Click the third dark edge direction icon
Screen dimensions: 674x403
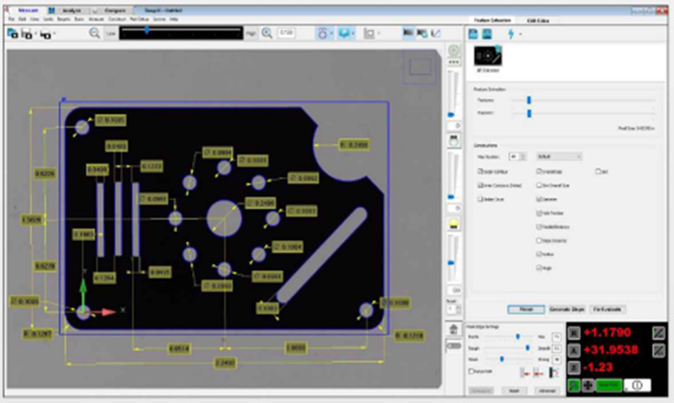(553, 372)
